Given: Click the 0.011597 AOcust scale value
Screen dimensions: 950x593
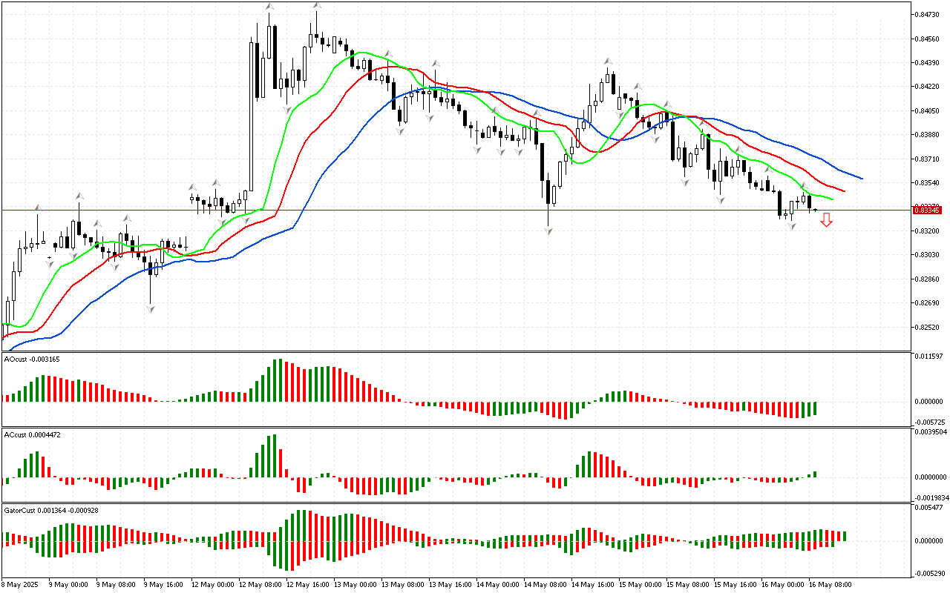Looking at the screenshot, I should pyautogui.click(x=928, y=357).
